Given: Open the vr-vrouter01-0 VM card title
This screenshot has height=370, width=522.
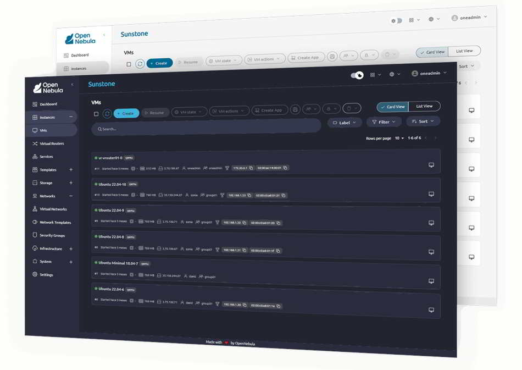Looking at the screenshot, I should click(x=110, y=158).
